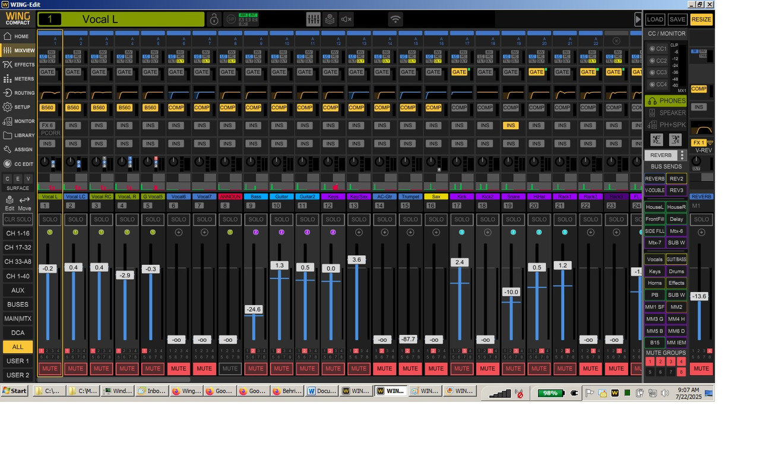Toggle mute group 1
Viewport: 760px width, 472px height.
click(x=650, y=362)
